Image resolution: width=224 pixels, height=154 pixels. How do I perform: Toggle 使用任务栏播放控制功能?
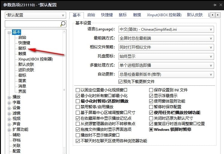pyautogui.click(x=151, y=113)
